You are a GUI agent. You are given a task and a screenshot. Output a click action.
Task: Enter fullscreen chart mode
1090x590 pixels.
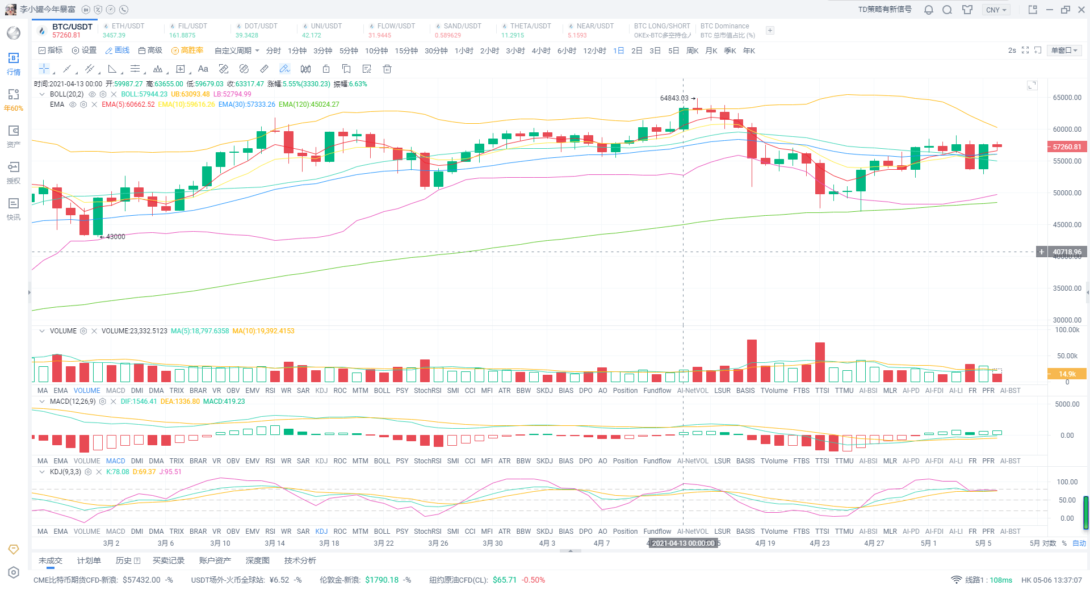(1025, 51)
